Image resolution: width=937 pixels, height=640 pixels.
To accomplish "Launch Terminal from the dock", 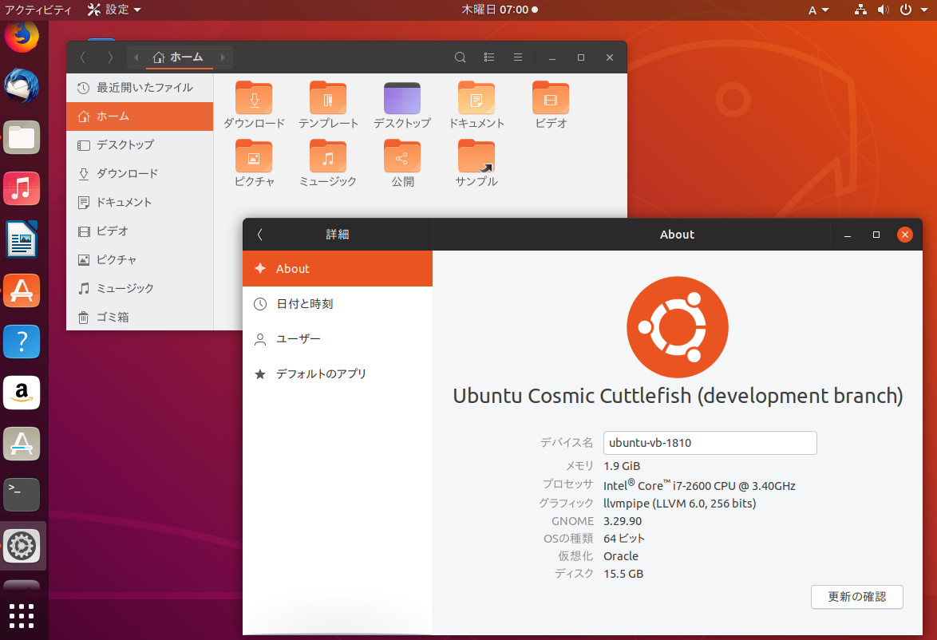I will [22, 495].
